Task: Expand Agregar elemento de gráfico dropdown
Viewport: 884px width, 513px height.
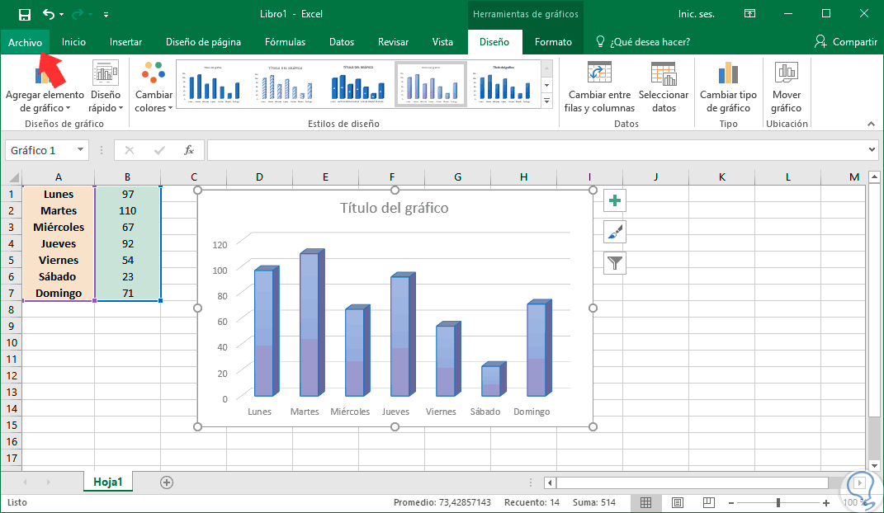Action: click(x=45, y=101)
